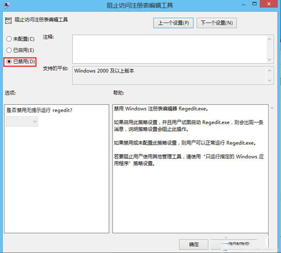
Task: Select the 已禁用(D) radio button
Action: [x=20, y=61]
